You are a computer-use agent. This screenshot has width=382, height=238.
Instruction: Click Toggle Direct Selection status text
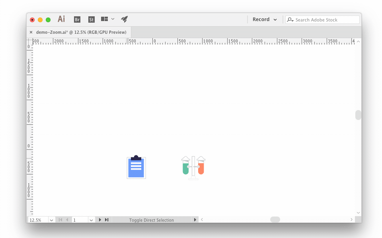151,220
